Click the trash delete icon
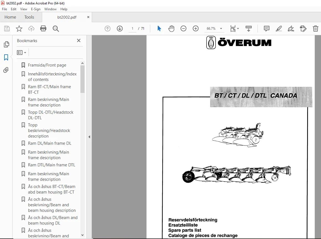Image resolution: width=321 pixels, height=239 pixels. click(315, 29)
